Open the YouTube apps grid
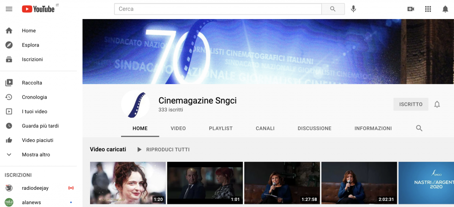The image size is (454, 207). point(428,9)
